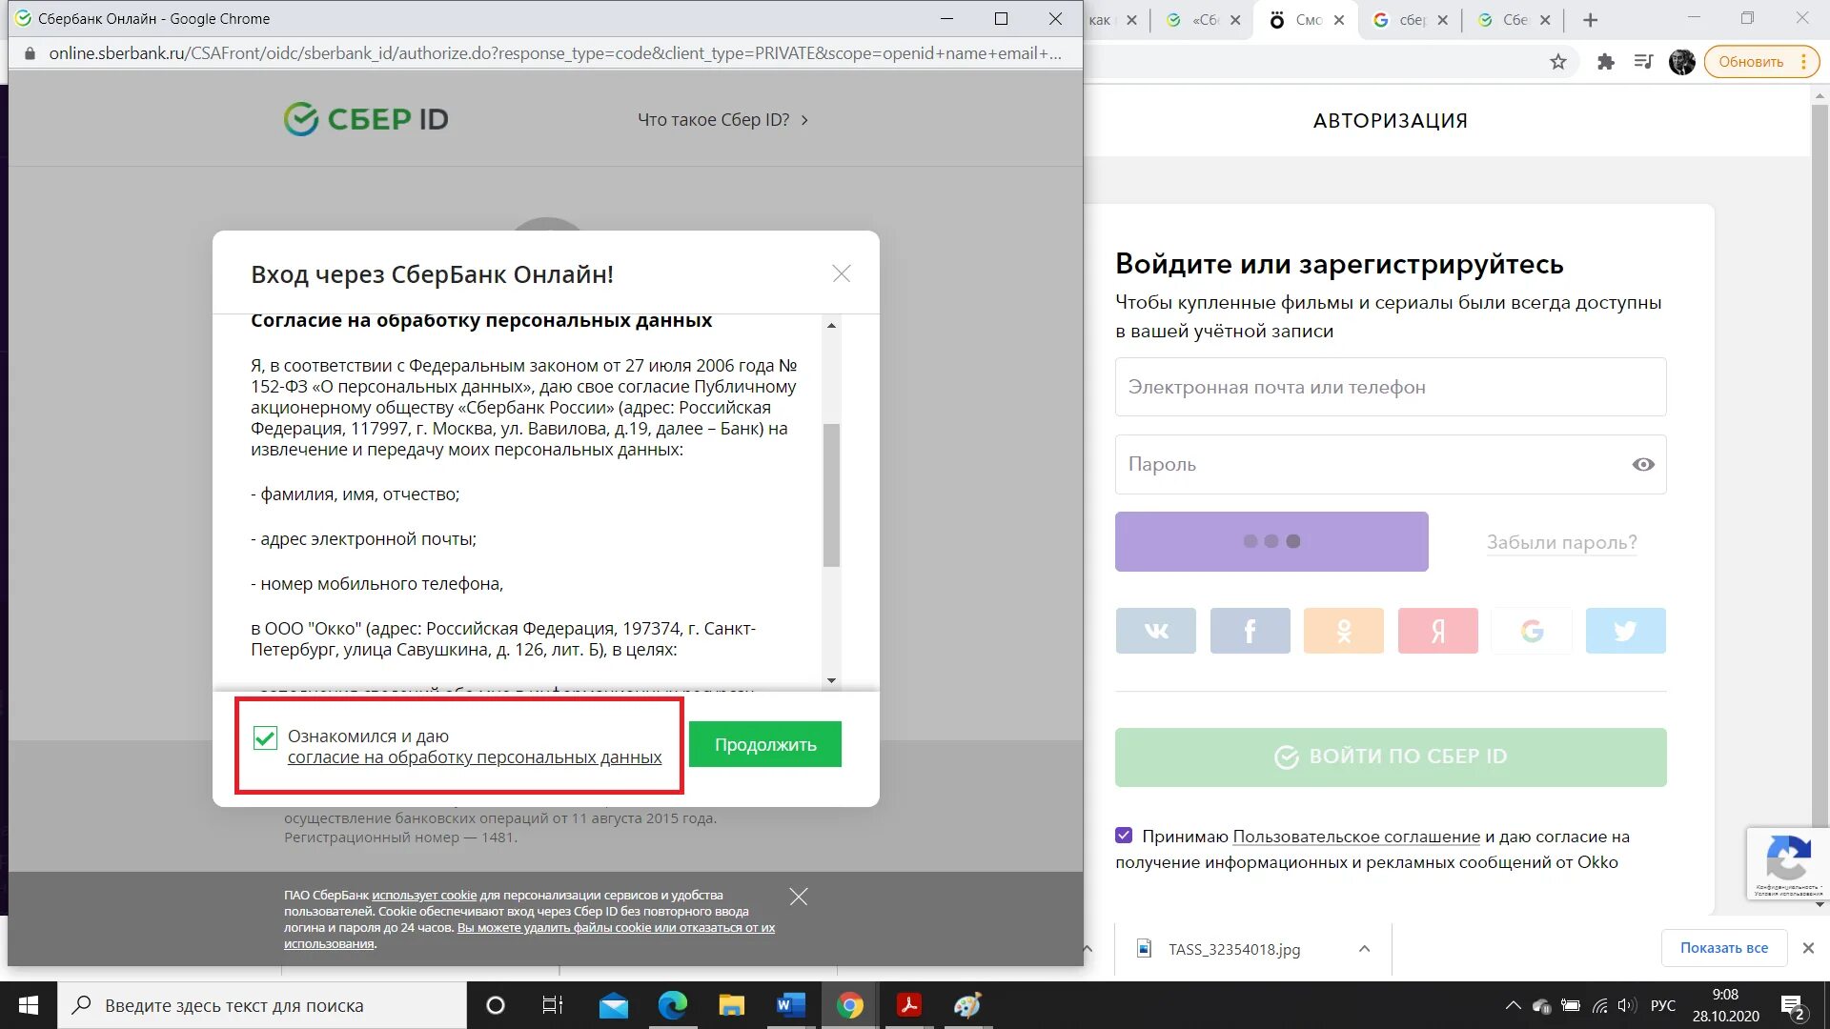Viewport: 1830px width, 1029px height.
Task: Switch to the 'Смо' Okko browser tab
Action: 1306,20
